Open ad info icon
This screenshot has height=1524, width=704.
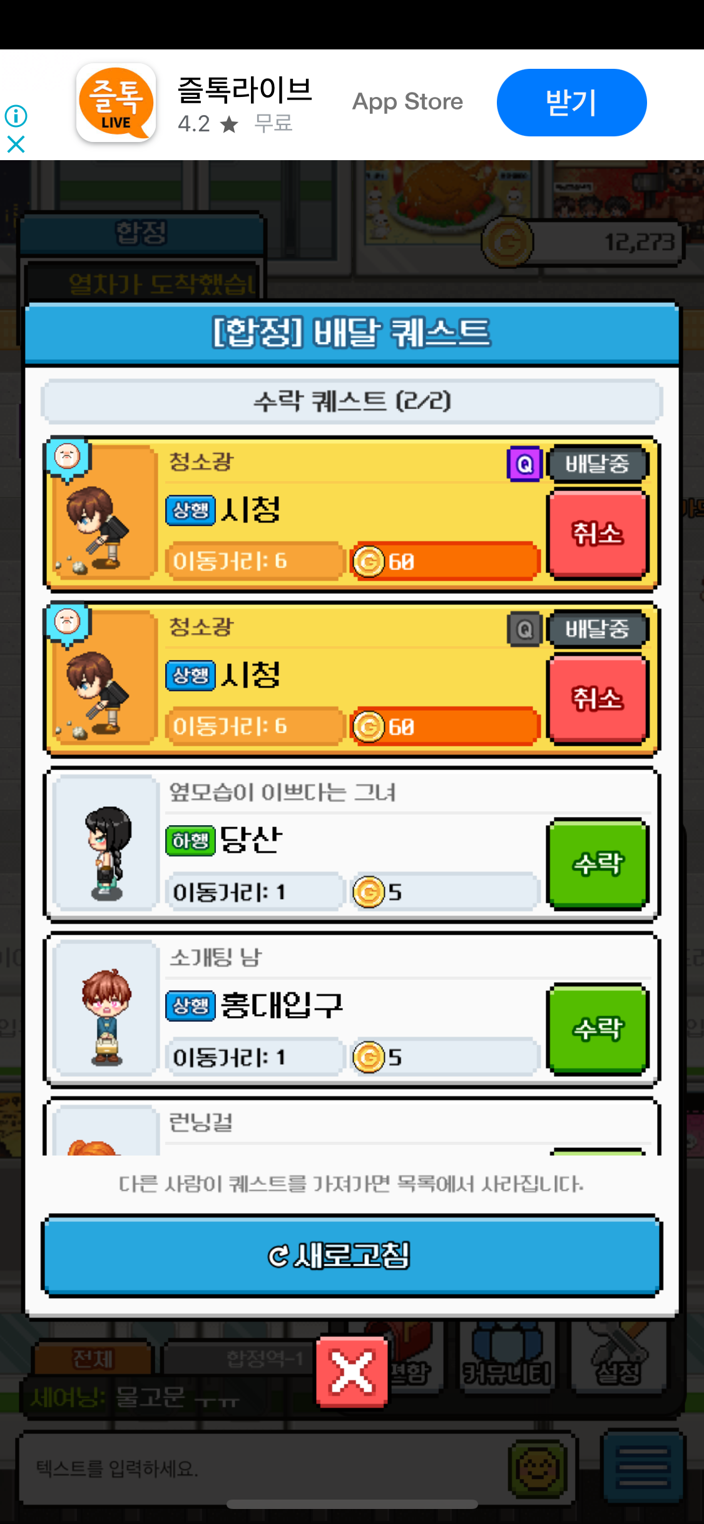click(x=16, y=116)
